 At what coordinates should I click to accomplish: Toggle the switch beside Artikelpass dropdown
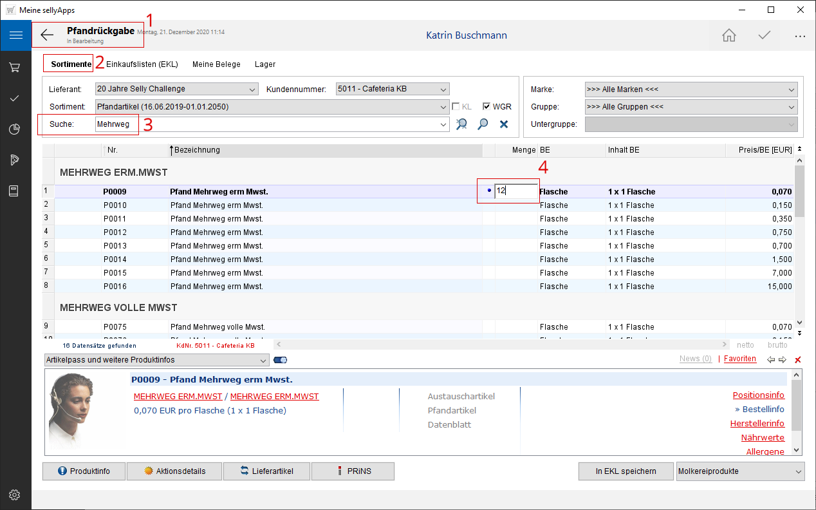[x=280, y=360]
